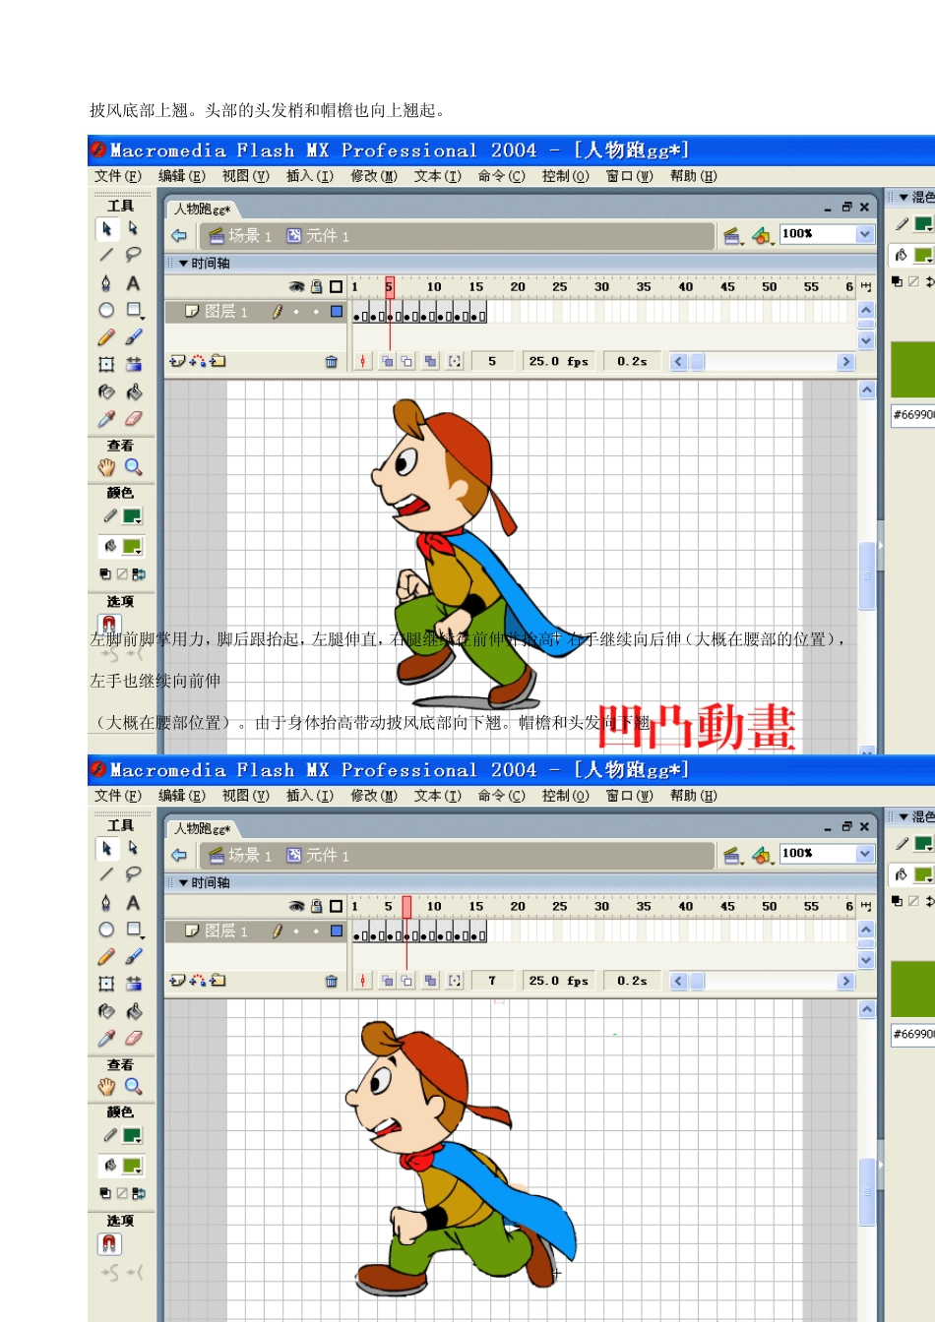935x1322 pixels.
Task: Select the Oval tool in upper Flash window
Action: point(106,310)
